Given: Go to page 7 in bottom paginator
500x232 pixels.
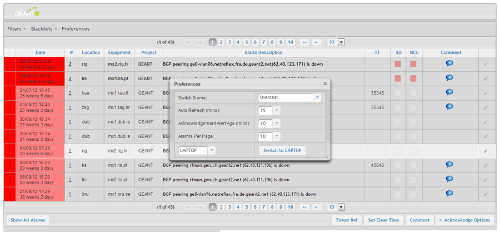Looking at the screenshot, I should point(264,207).
